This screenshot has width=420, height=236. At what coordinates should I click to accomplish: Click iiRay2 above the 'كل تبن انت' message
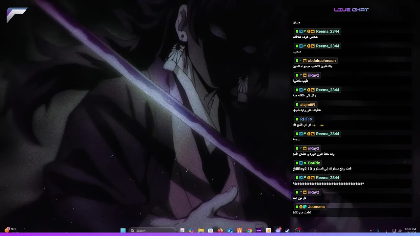[313, 192]
